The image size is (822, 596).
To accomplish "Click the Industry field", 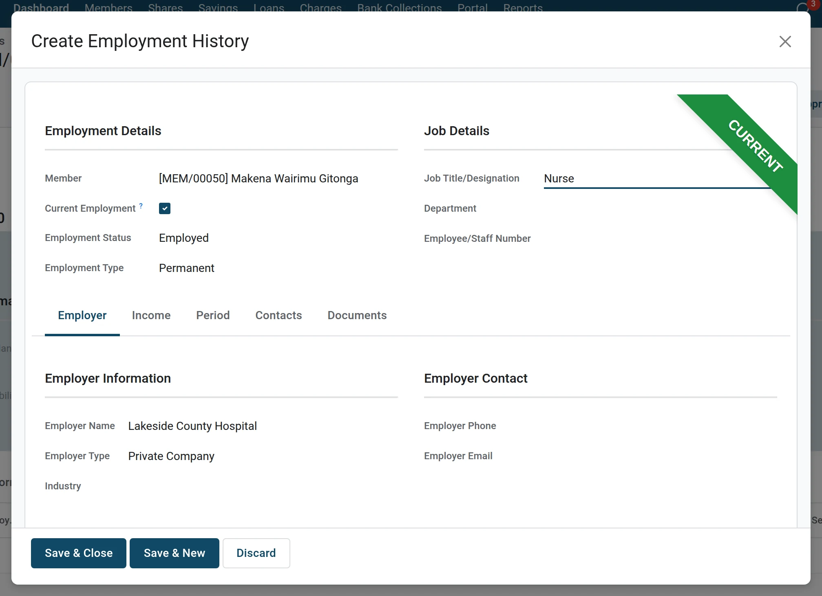I will pos(263,486).
